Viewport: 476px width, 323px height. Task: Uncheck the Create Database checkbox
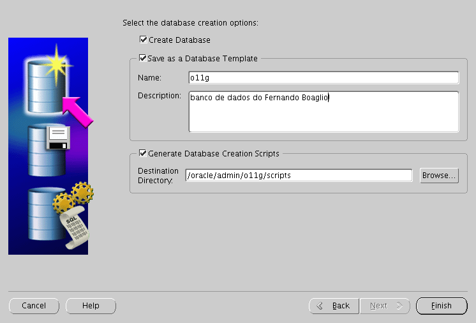[x=144, y=40]
